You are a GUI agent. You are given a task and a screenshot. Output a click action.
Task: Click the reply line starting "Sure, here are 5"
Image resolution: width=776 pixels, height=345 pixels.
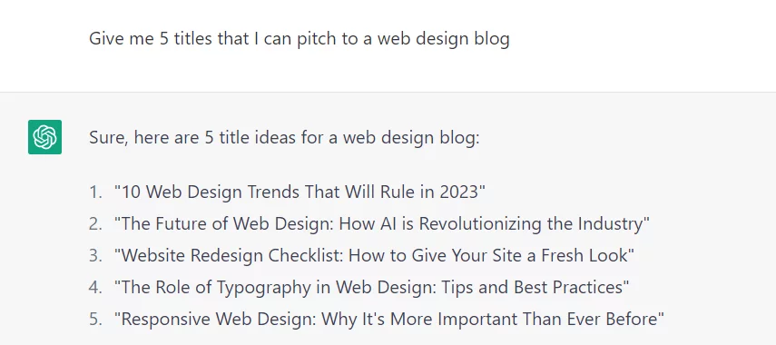(x=284, y=137)
